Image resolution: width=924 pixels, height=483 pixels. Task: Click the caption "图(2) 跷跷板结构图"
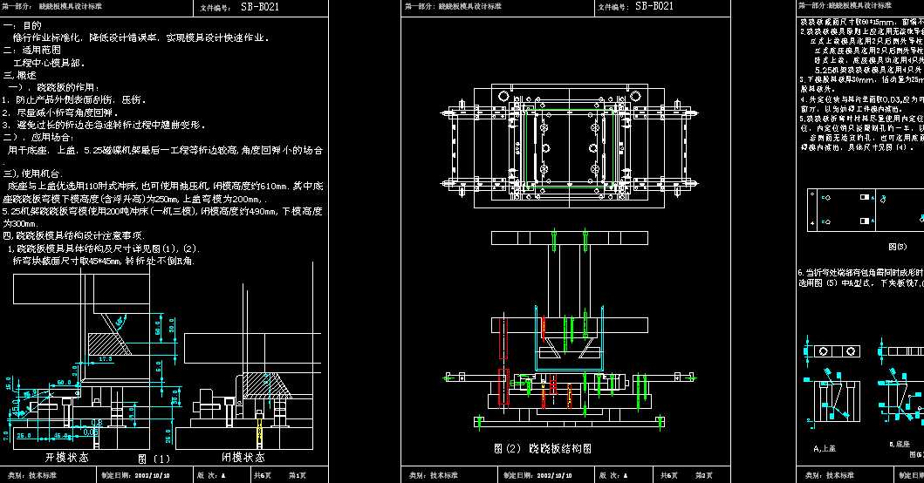[542, 448]
